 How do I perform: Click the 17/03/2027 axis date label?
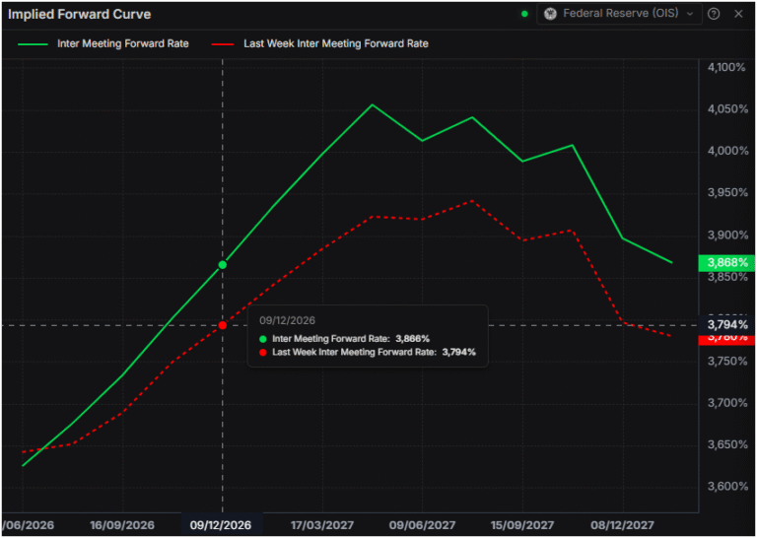tap(322, 525)
